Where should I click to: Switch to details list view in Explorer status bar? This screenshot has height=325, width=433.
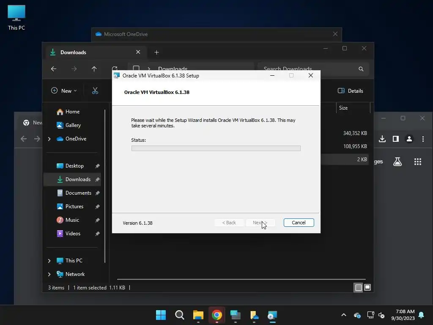pyautogui.click(x=358, y=288)
